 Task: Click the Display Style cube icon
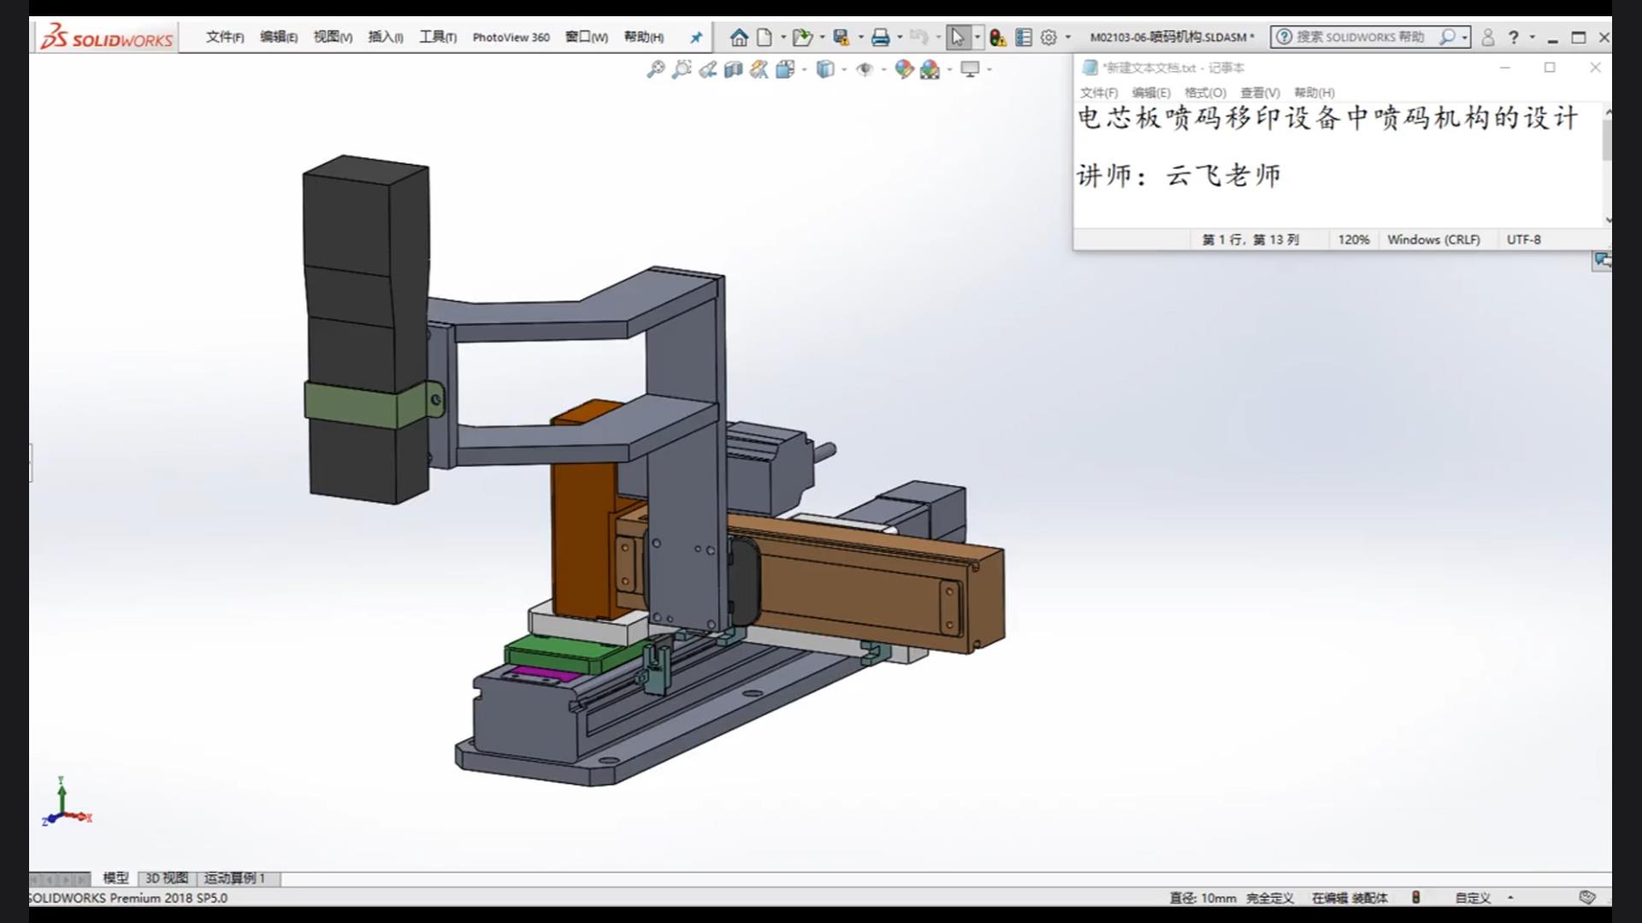coord(825,69)
